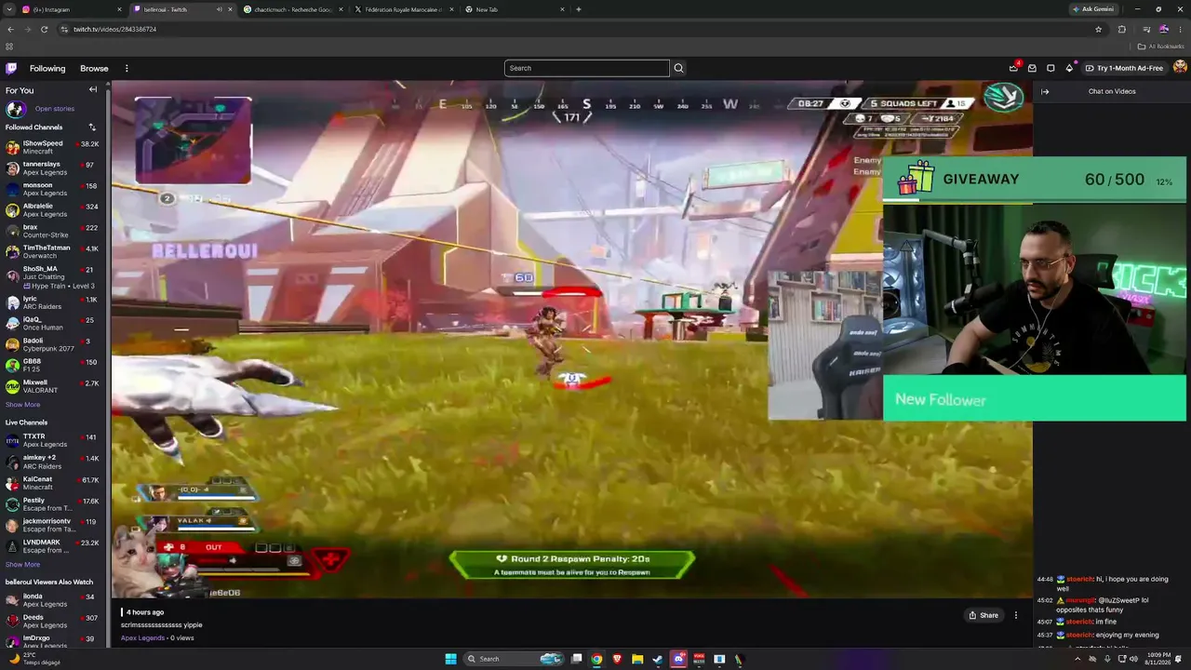Open the Following page
Image resolution: width=1191 pixels, height=670 pixels.
tap(47, 68)
